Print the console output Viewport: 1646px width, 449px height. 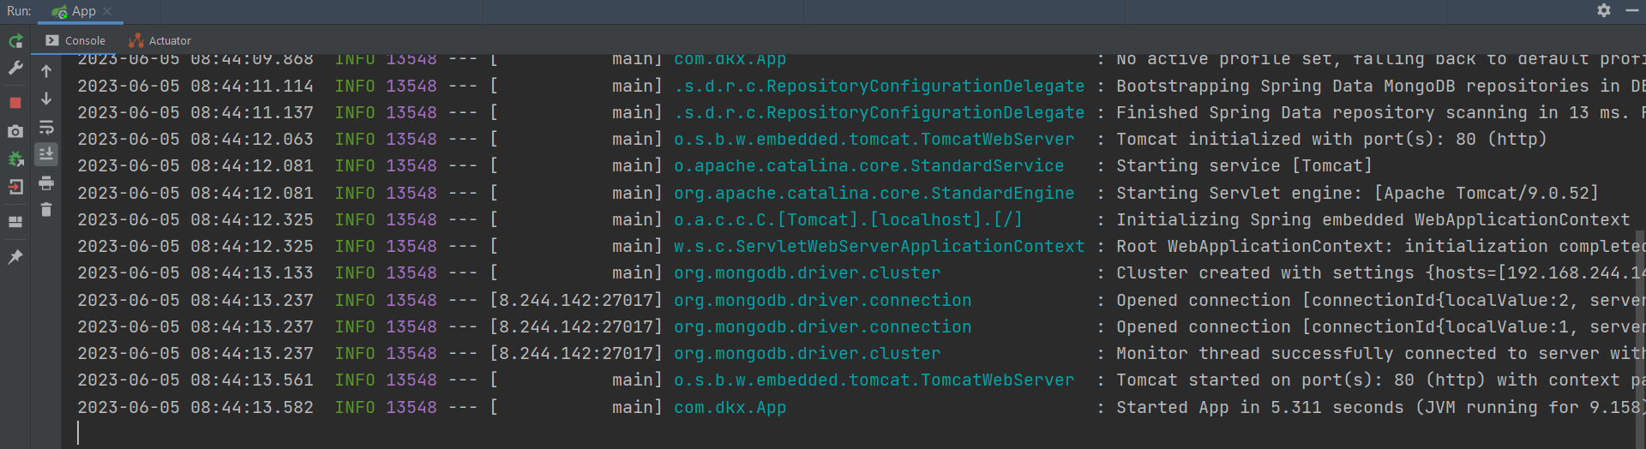pos(46,183)
